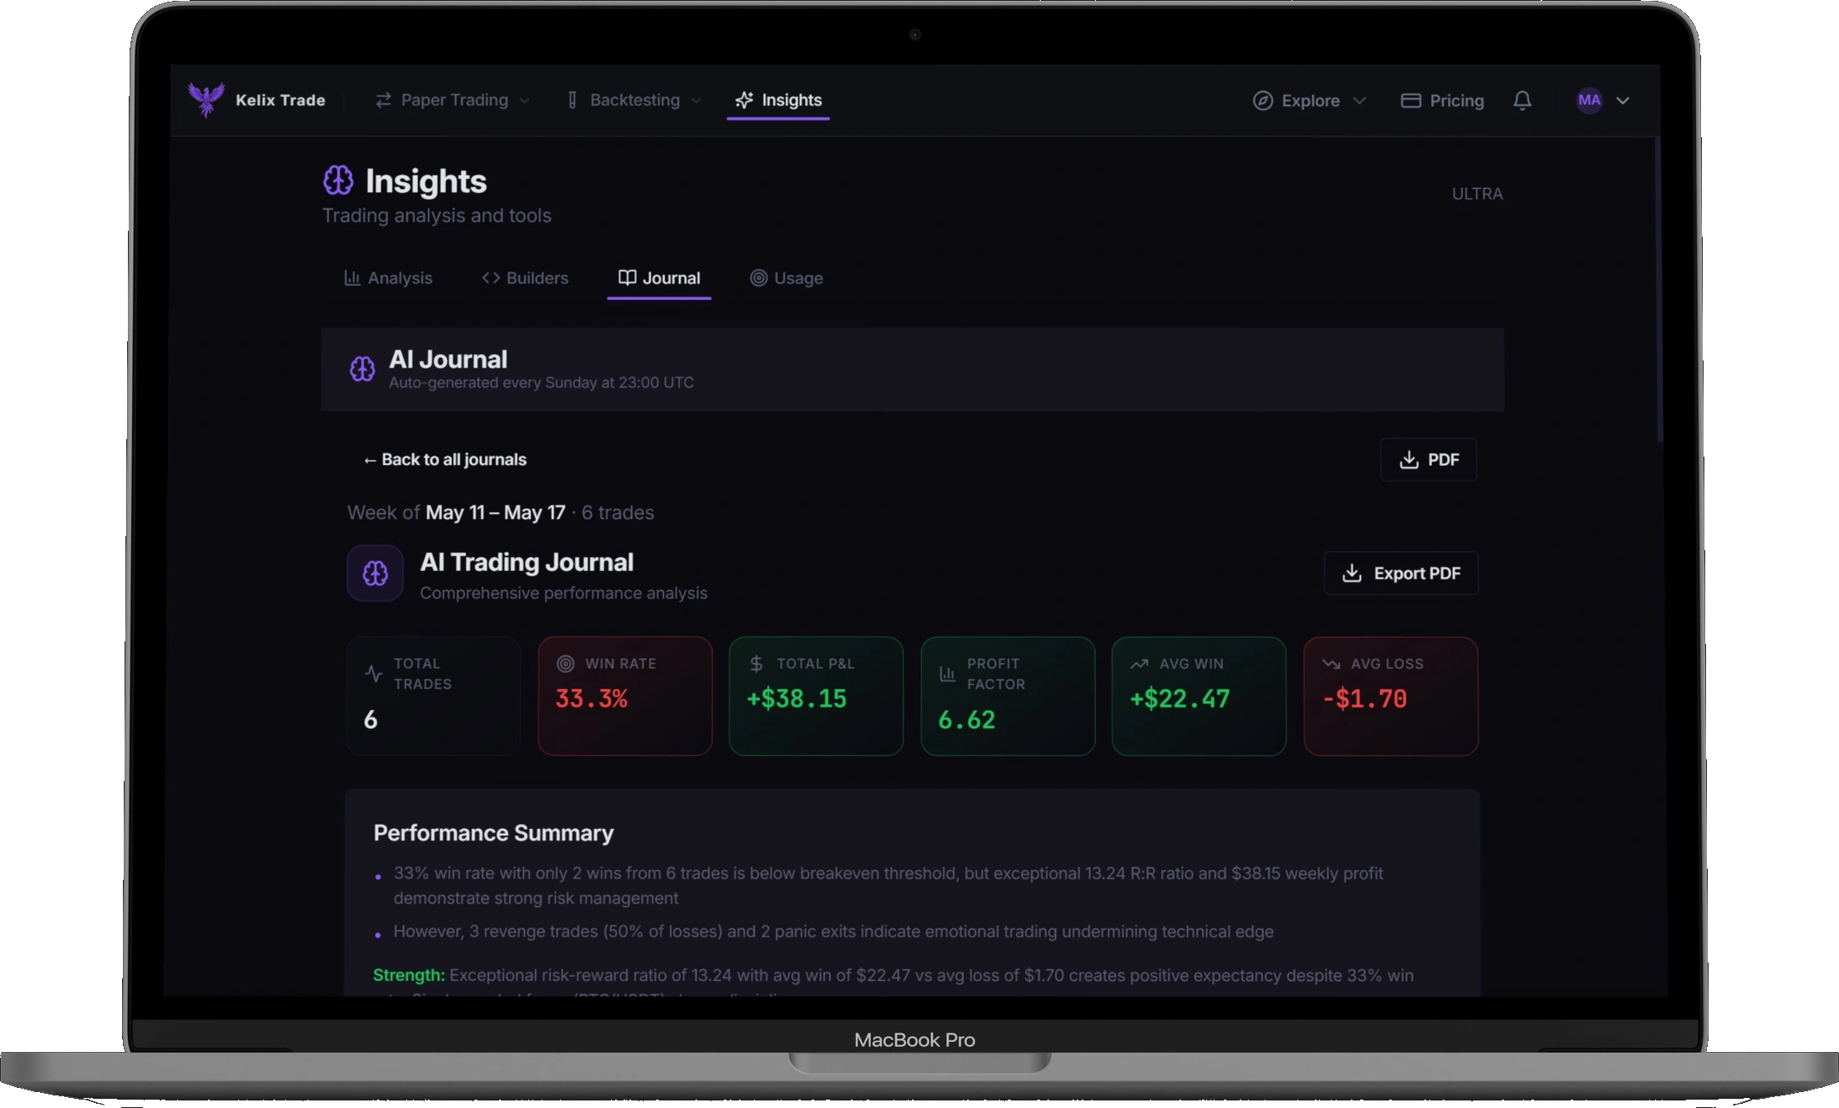Click the Paper Trading arrows icon
1839x1108 pixels.
pyautogui.click(x=383, y=100)
